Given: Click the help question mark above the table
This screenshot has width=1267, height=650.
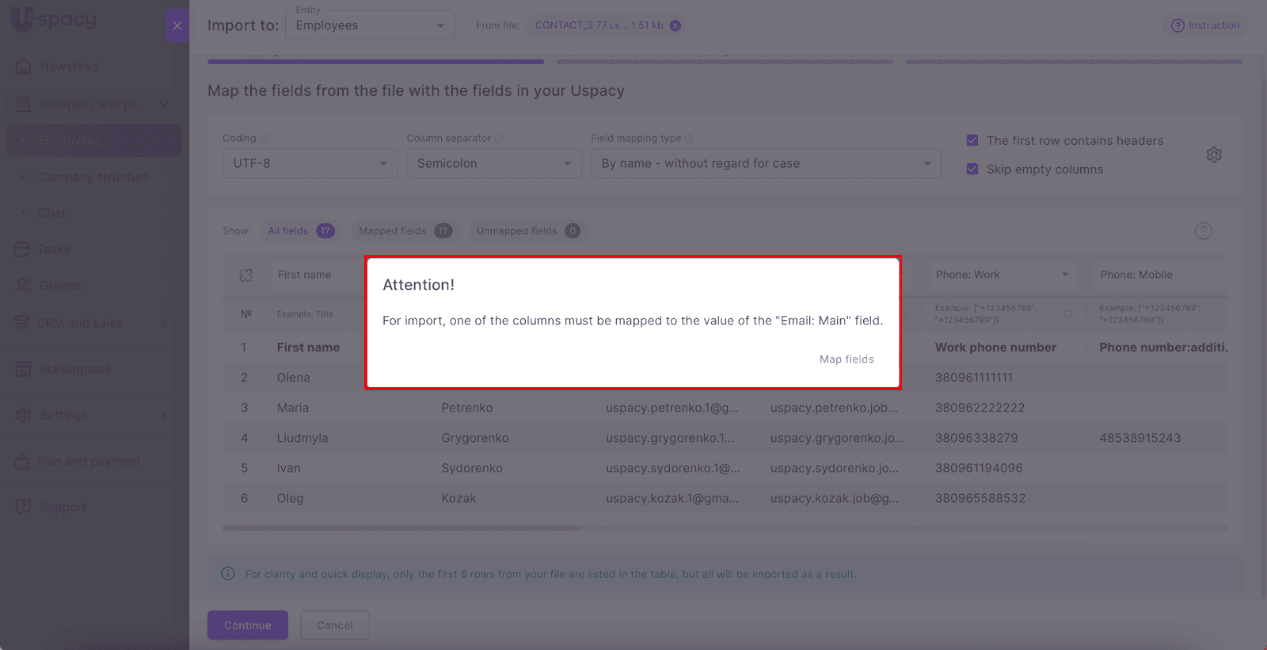Looking at the screenshot, I should 1203,231.
